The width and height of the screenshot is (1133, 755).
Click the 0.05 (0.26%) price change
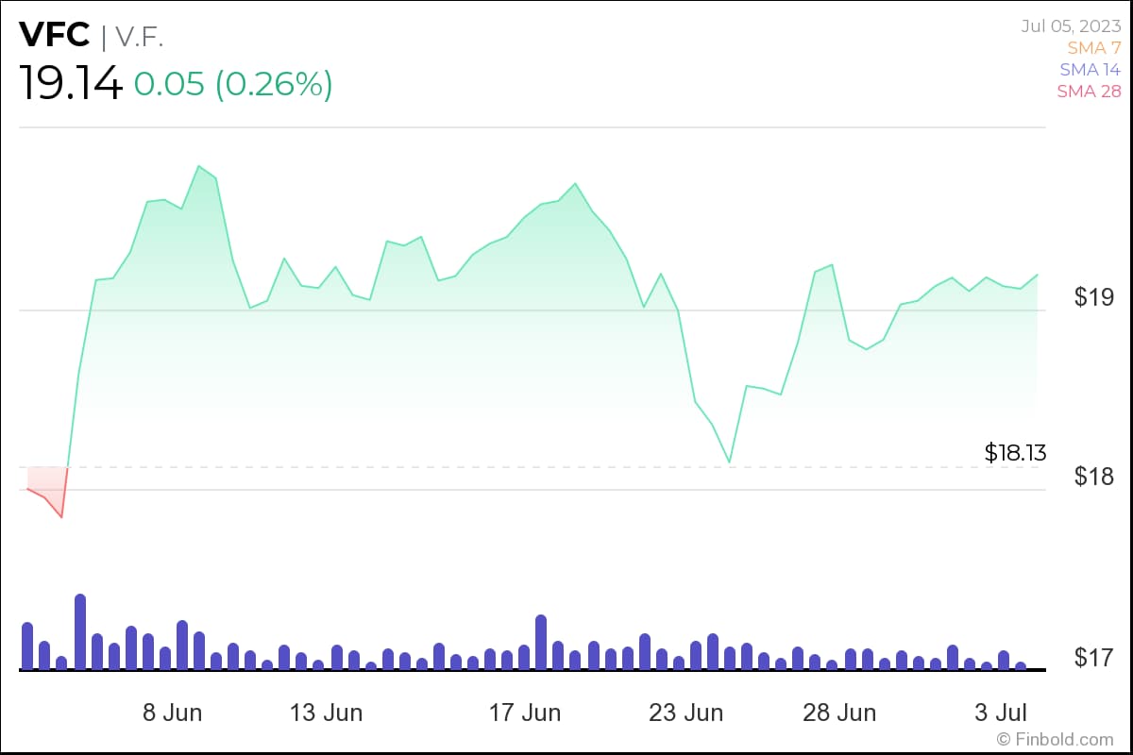pos(233,84)
